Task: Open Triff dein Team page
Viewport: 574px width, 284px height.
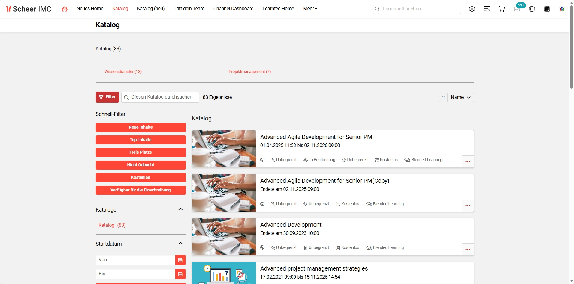Action: click(x=189, y=9)
